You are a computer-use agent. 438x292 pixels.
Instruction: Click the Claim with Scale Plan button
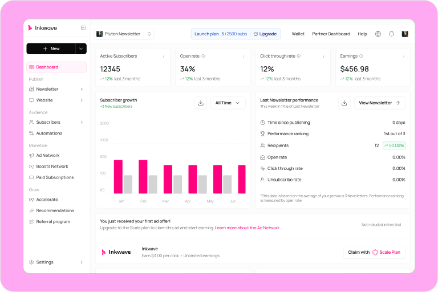(x=374, y=252)
